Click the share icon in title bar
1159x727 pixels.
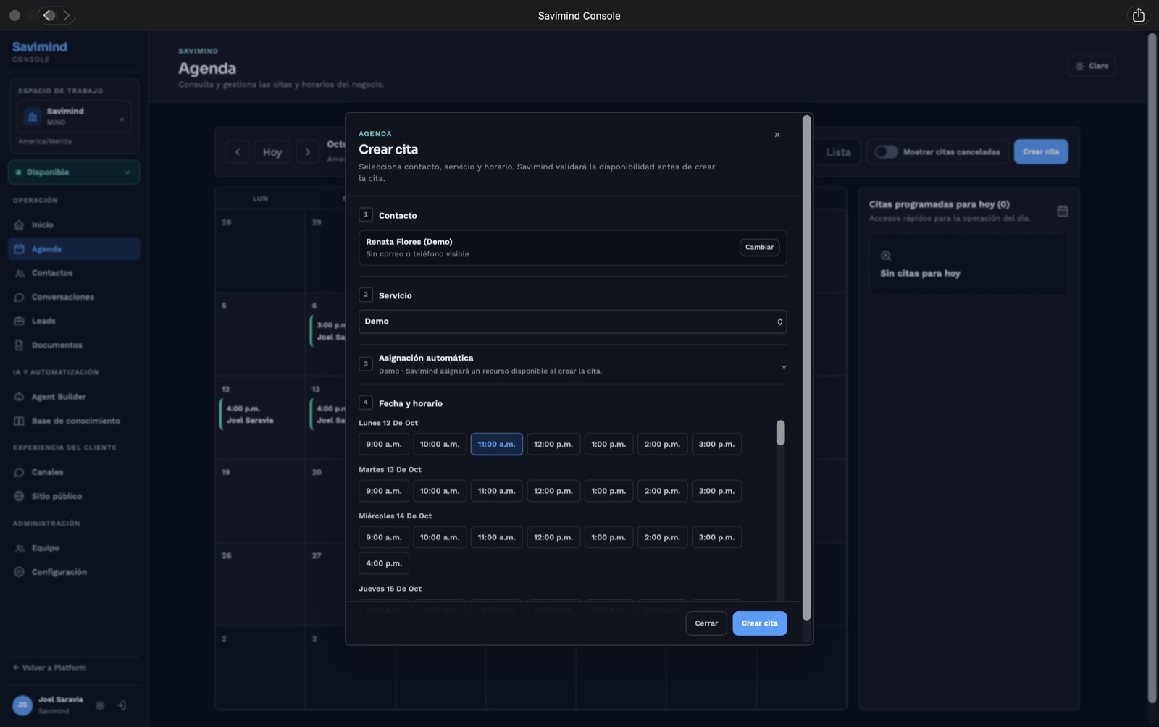[x=1138, y=15]
